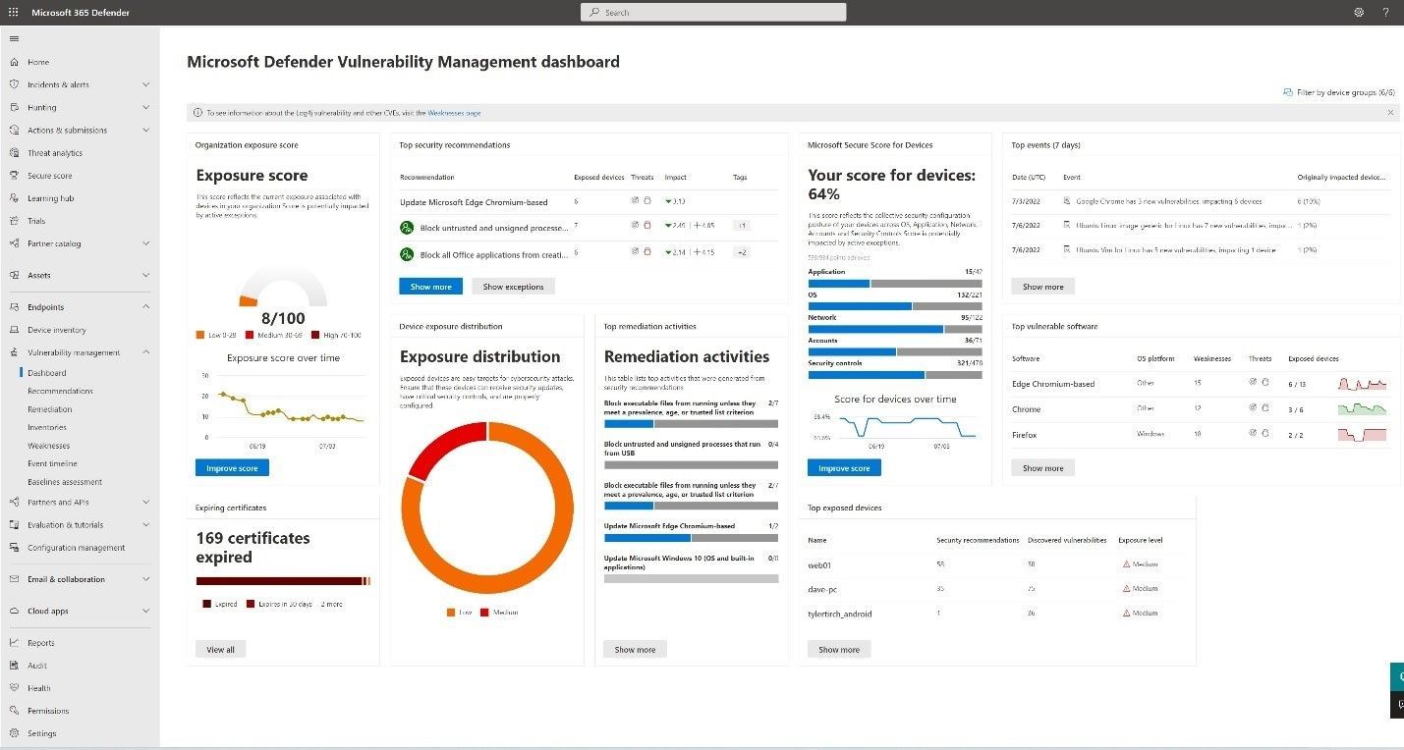Click inside the top Search field

714,12
